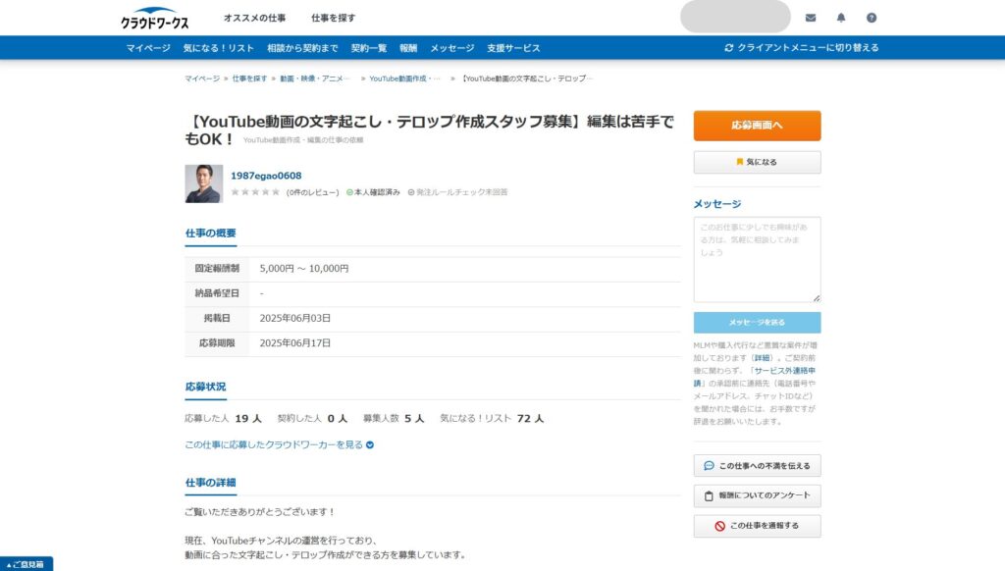
Task: Click マイページ breadcrumb link
Action: (202, 78)
